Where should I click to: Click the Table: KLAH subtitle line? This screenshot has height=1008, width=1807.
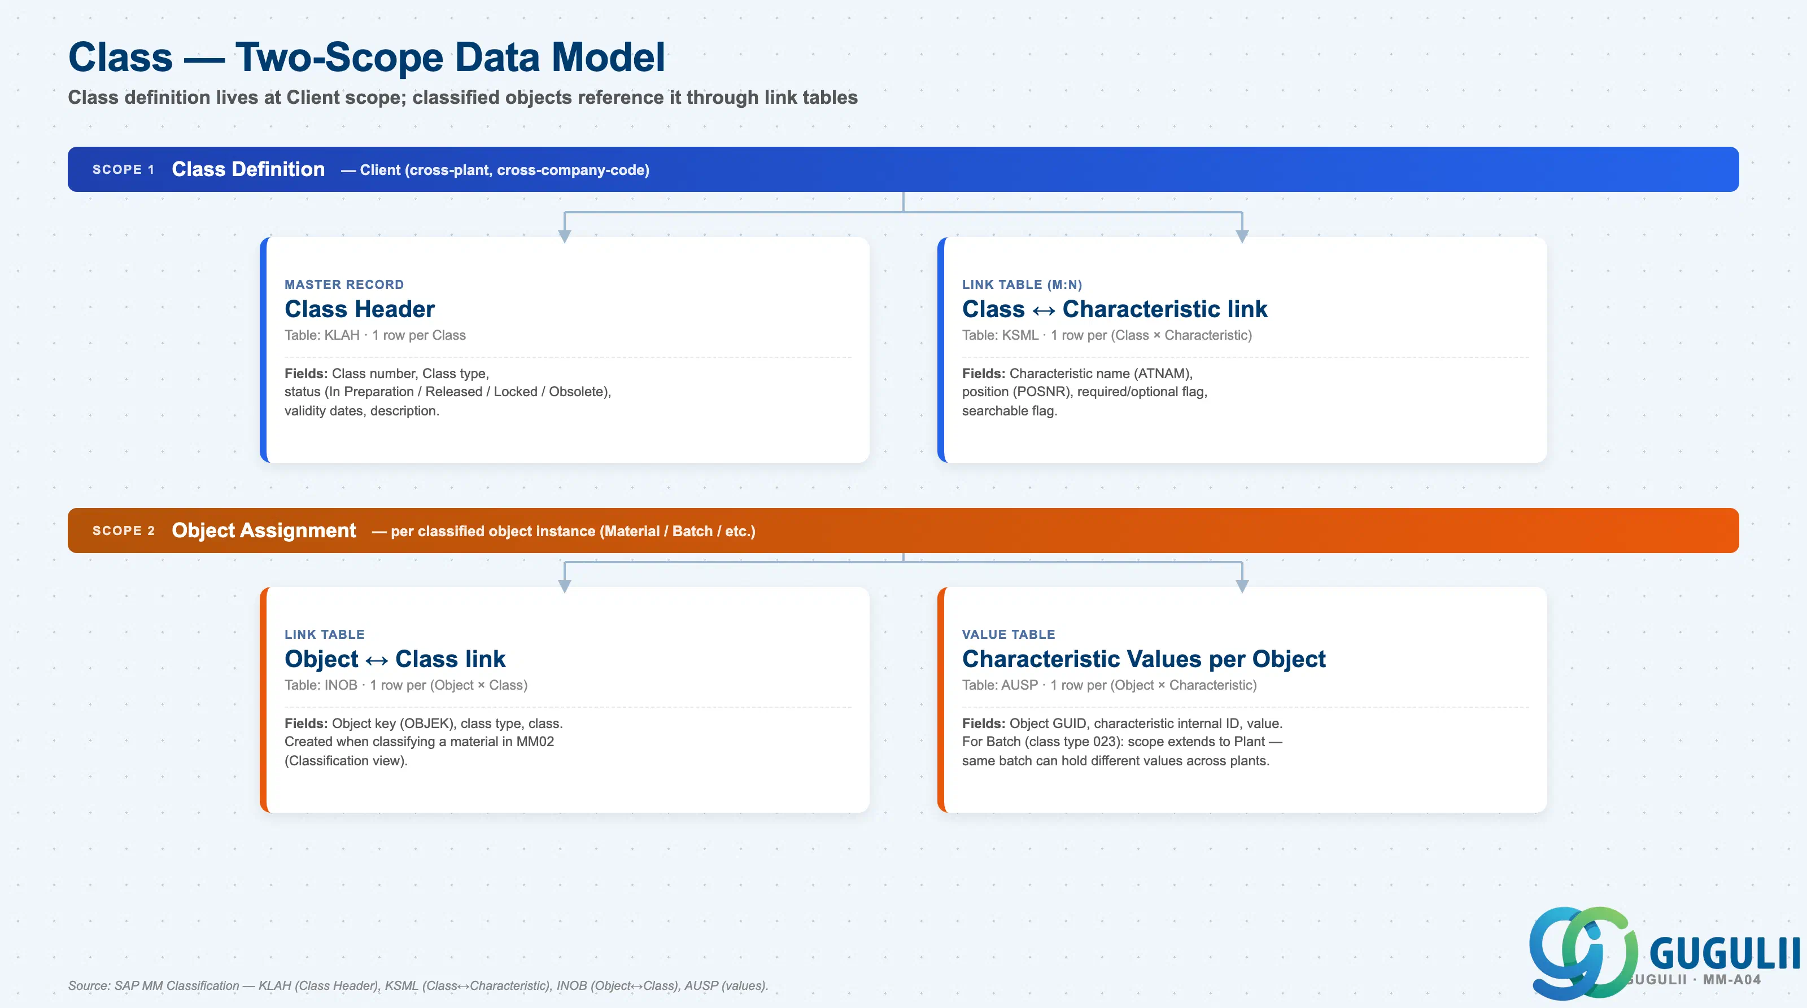coord(374,335)
